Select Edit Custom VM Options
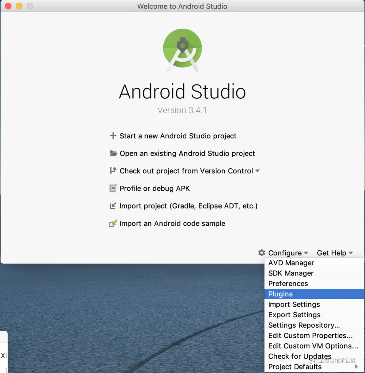Viewport: 365px width, 373px height. click(313, 346)
